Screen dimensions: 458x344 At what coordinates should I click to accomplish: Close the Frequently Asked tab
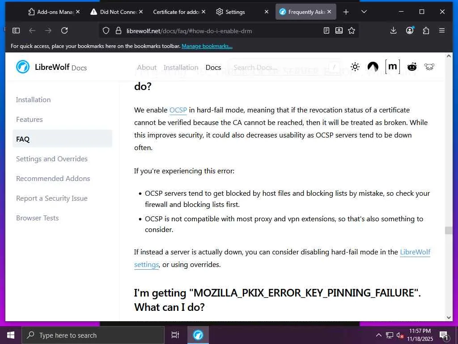[329, 12]
